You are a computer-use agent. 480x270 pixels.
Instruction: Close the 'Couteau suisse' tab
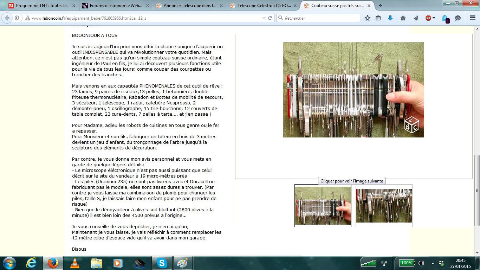[369, 6]
